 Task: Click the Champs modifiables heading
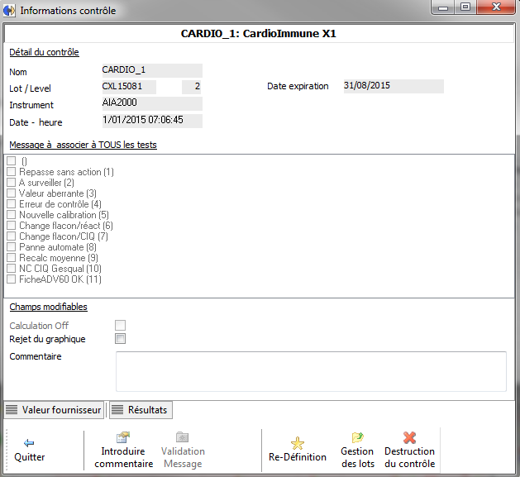pos(49,307)
